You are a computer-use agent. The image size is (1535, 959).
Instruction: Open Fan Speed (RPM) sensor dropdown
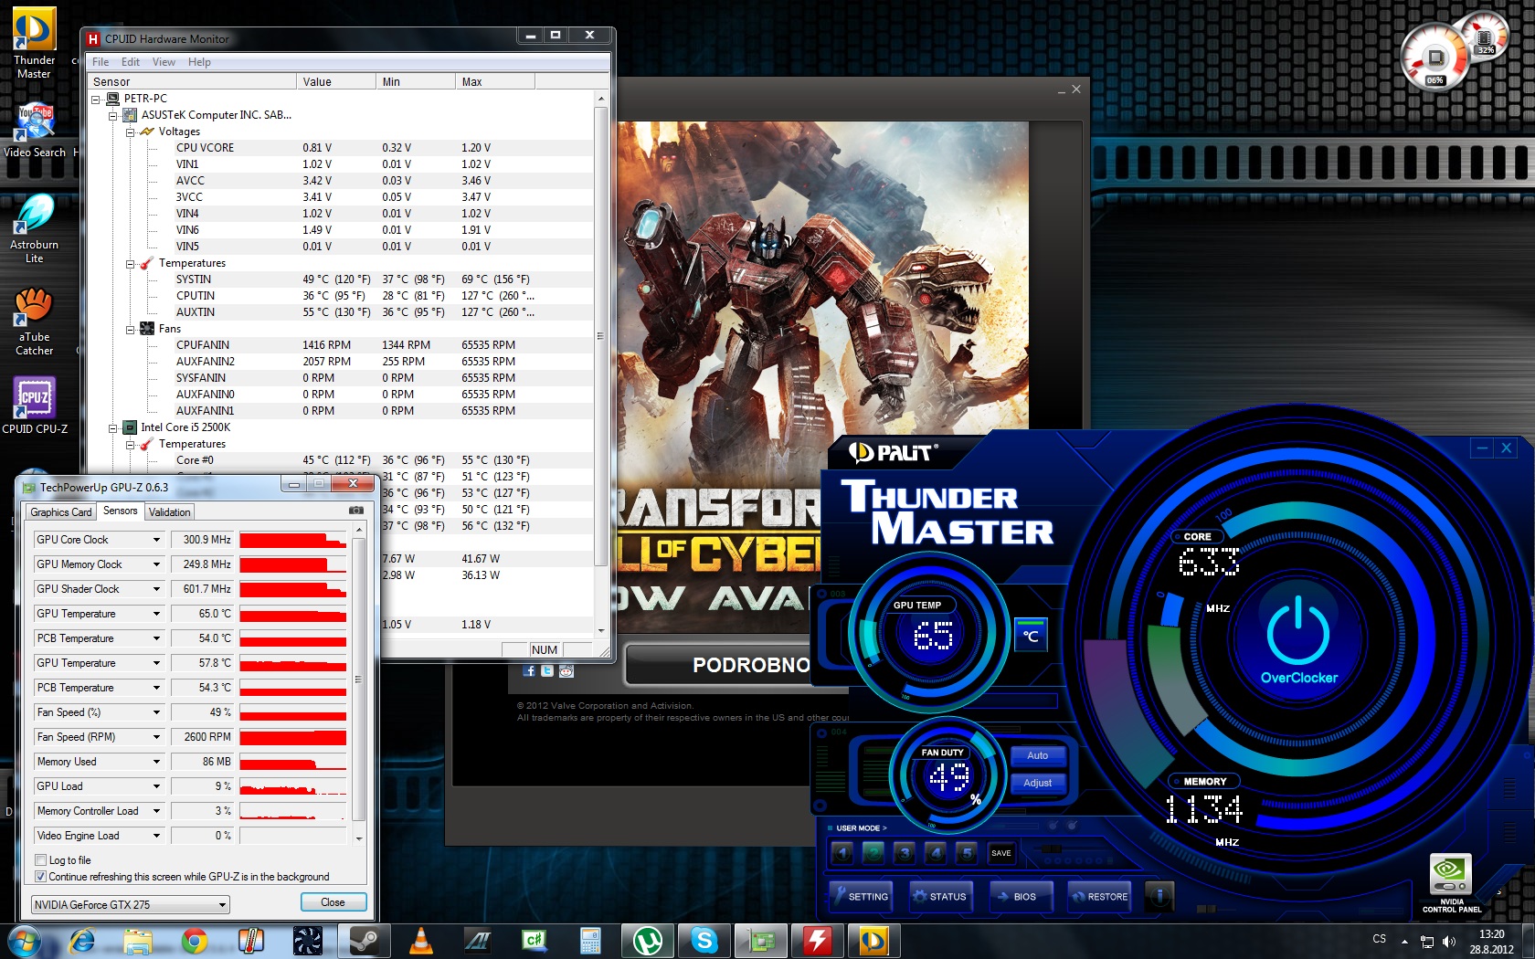[x=156, y=737]
